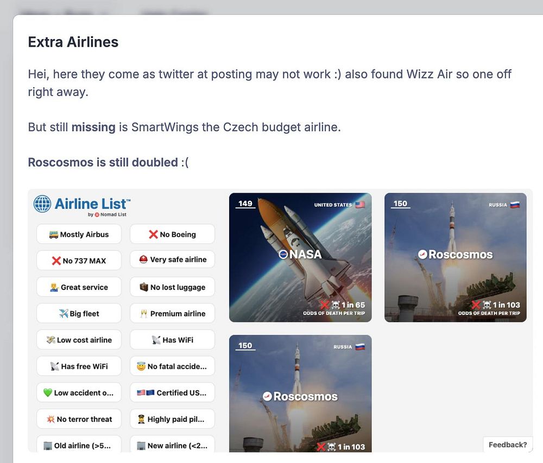543x463 pixels.
Task: Click the Old airline filter button
Action: [79, 444]
